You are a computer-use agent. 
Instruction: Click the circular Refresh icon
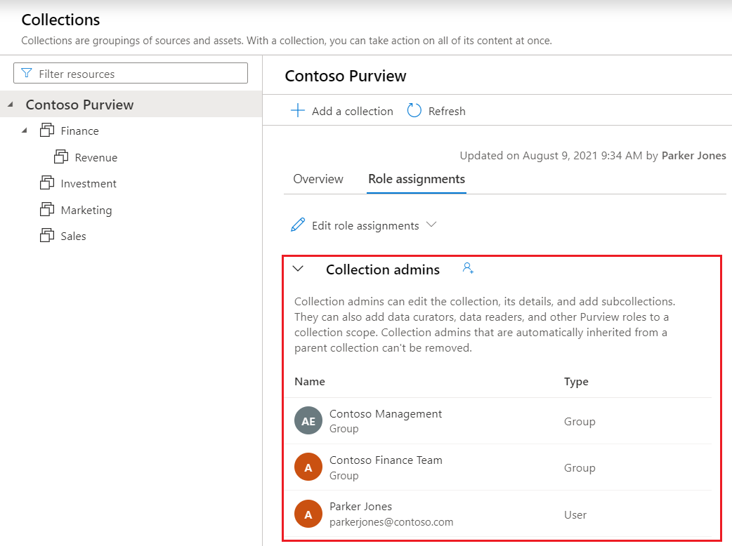(x=414, y=110)
